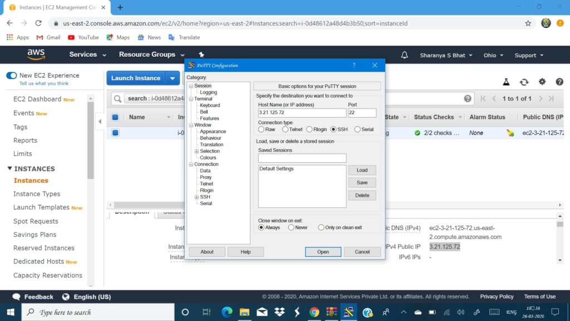Click the Host Name input field
Screen dimensions: 570x321
pyautogui.click(x=302, y=113)
